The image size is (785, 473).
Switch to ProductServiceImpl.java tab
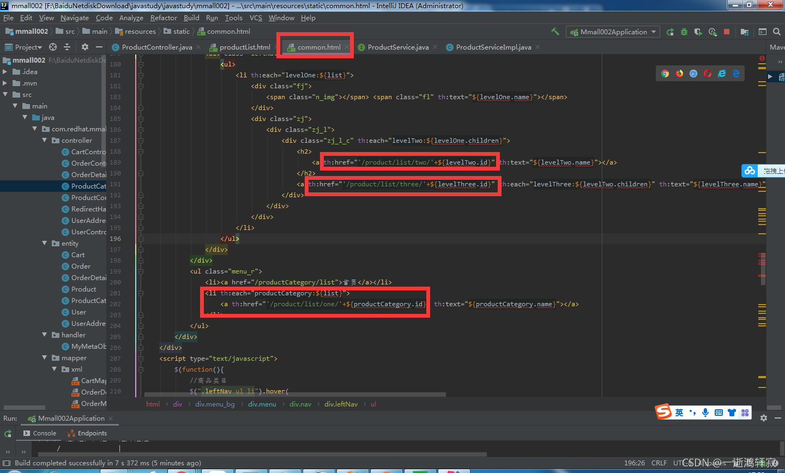pos(493,47)
